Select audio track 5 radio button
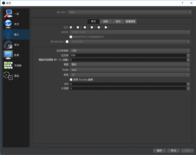Viewport: 196px width, 155px height. tap(99, 27)
